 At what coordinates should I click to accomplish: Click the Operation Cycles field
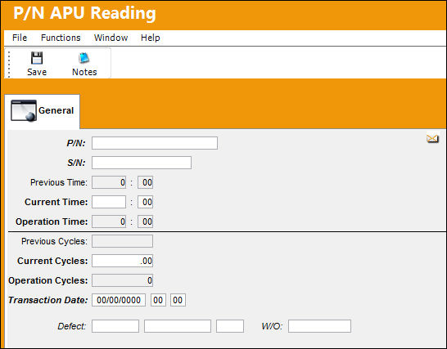(x=122, y=280)
